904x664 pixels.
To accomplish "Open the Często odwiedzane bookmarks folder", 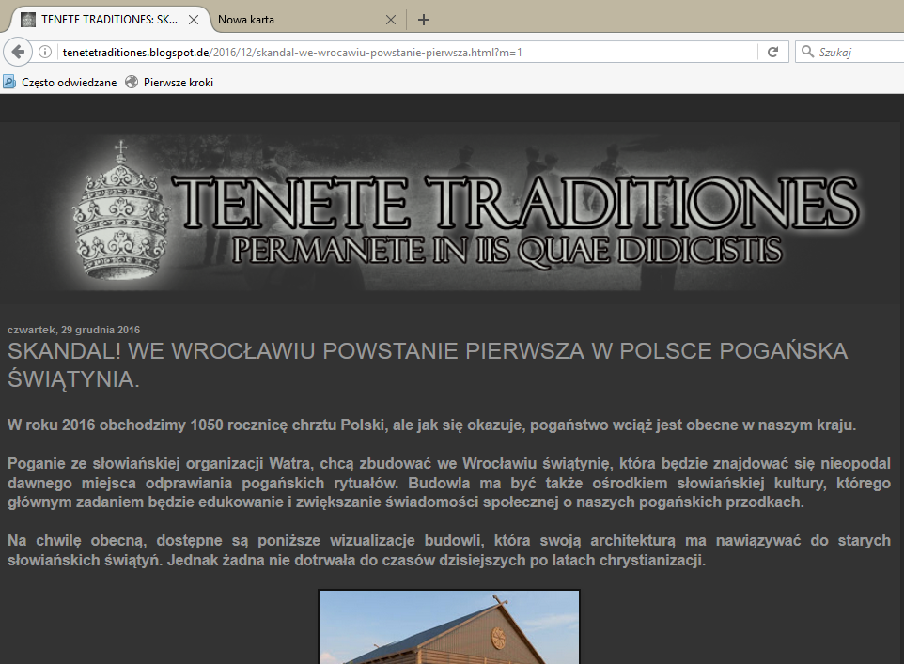I will 60,83.
